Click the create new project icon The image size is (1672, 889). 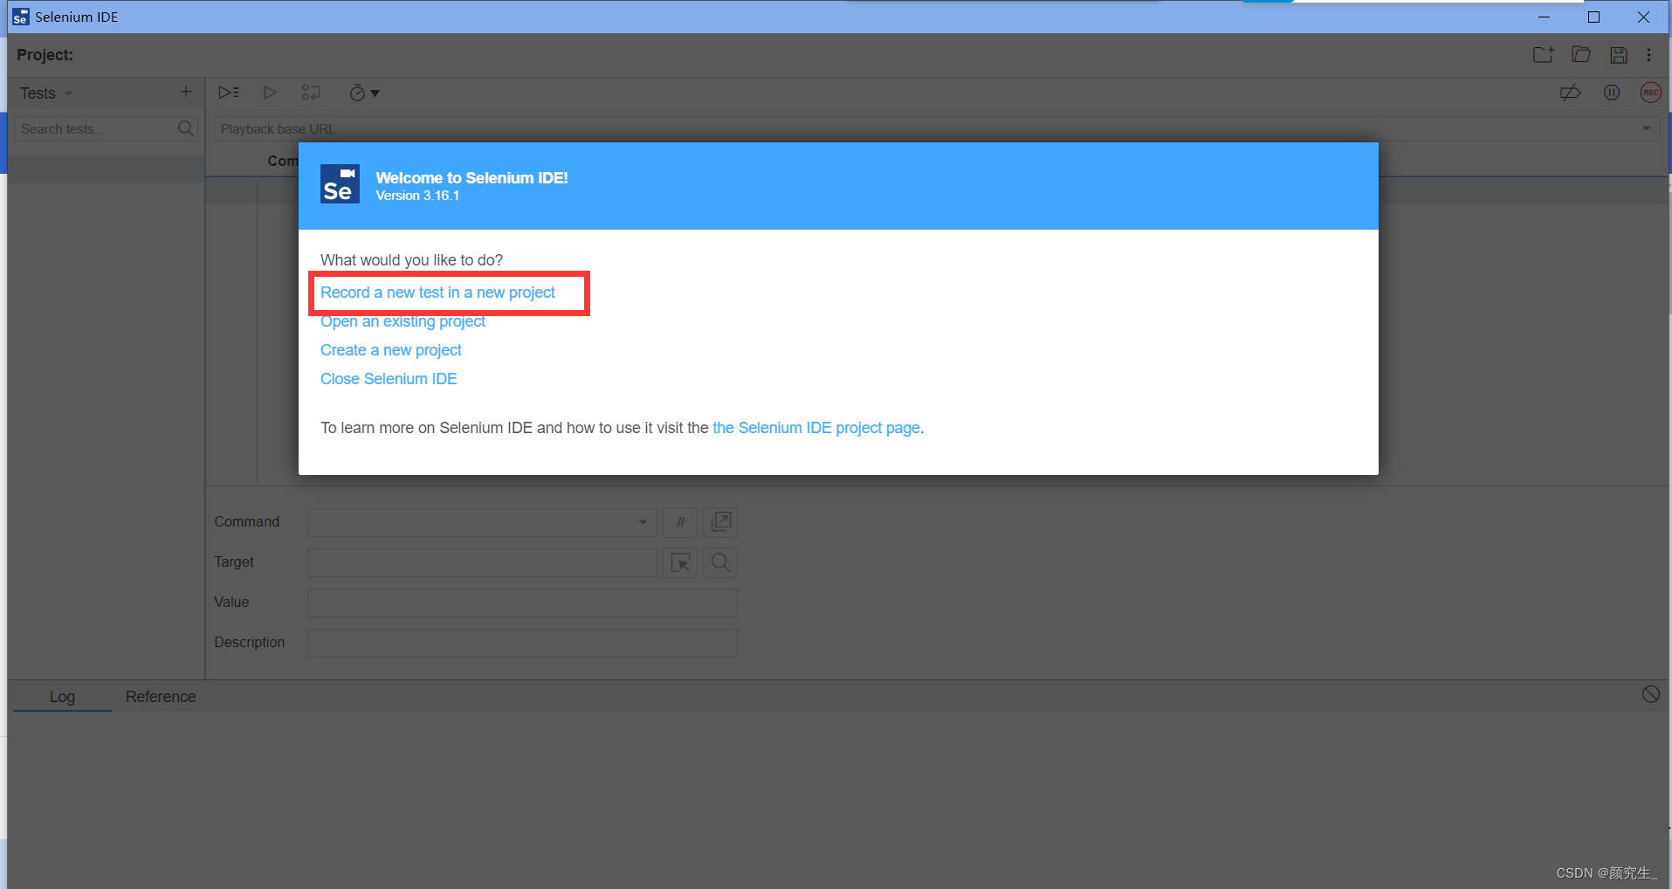[x=1543, y=55]
